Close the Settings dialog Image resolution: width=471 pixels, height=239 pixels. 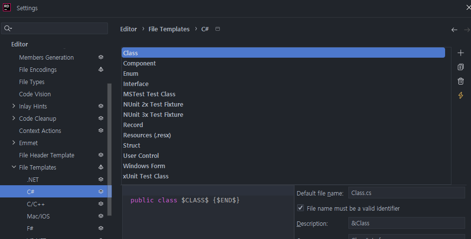pos(468,7)
